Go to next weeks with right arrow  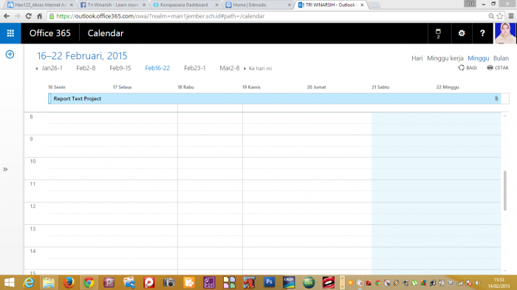click(244, 69)
